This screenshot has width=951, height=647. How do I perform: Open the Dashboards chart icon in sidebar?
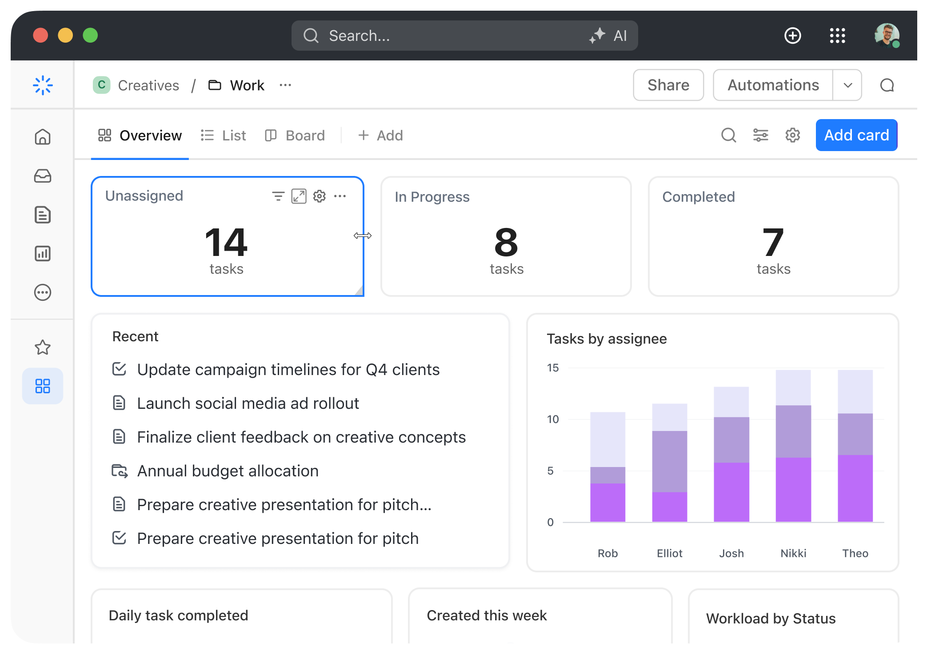pyautogui.click(x=43, y=253)
